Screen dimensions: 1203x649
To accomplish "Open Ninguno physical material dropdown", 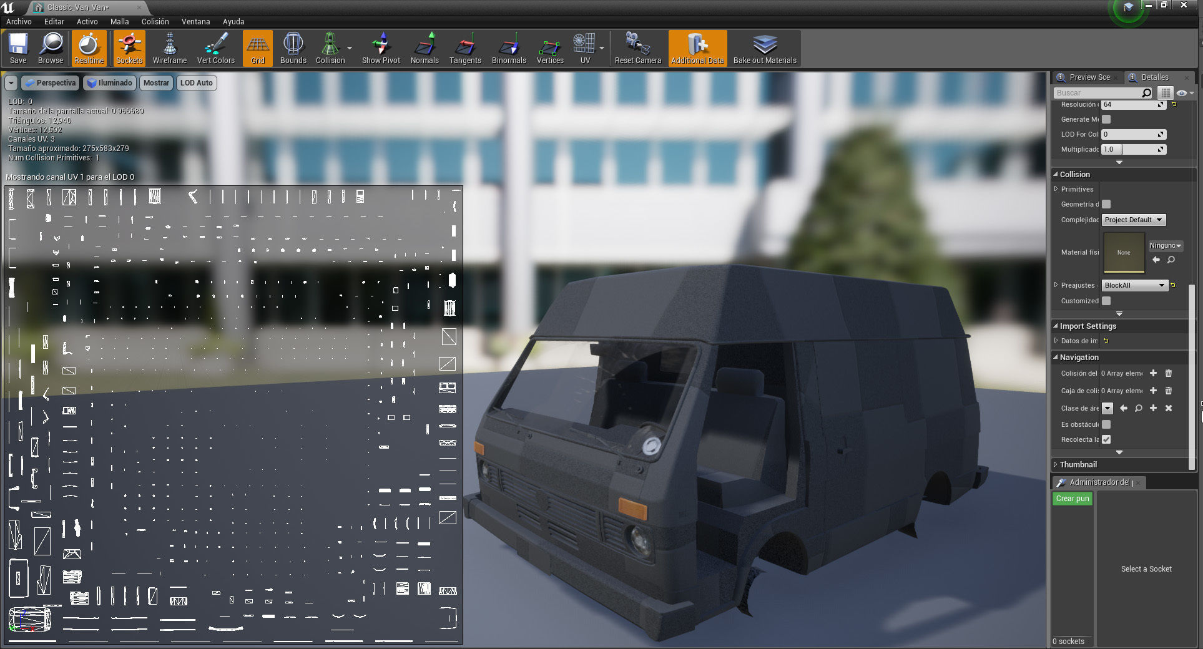I will tap(1165, 246).
